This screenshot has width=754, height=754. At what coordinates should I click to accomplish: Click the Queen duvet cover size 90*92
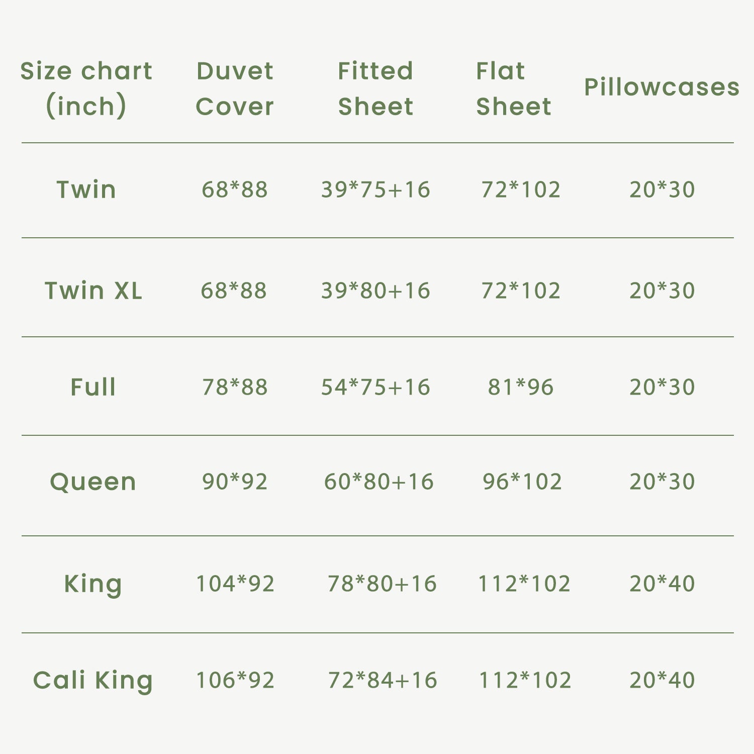235,482
